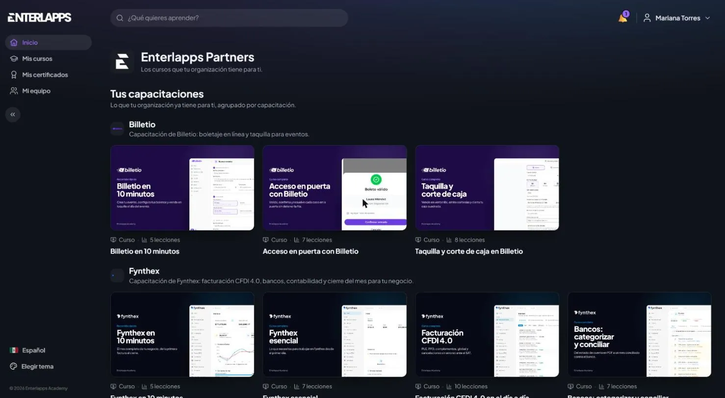
Task: Switch language via Español
Action: [33, 350]
